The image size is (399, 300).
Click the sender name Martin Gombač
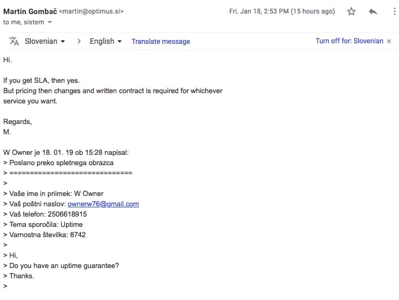30,11
